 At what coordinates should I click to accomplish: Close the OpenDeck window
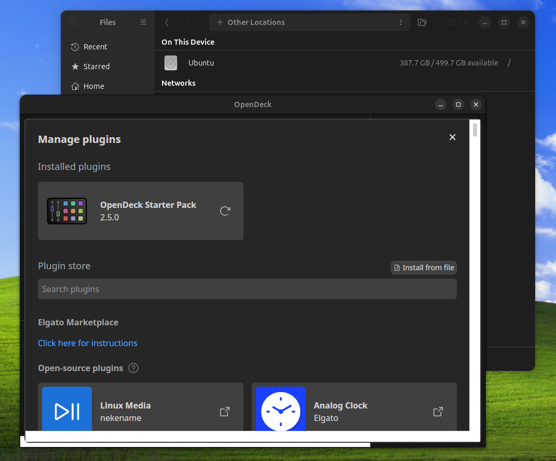tap(476, 104)
